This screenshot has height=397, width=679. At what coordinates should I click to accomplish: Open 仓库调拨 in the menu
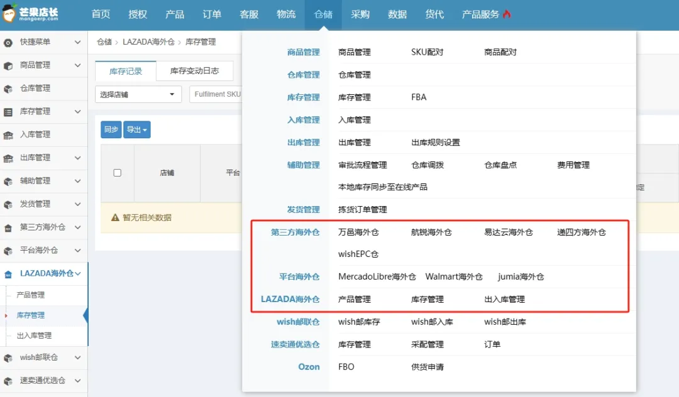pyautogui.click(x=427, y=165)
